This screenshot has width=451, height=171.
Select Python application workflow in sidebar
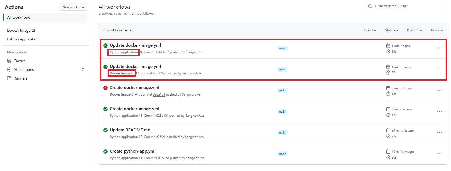(x=23, y=39)
